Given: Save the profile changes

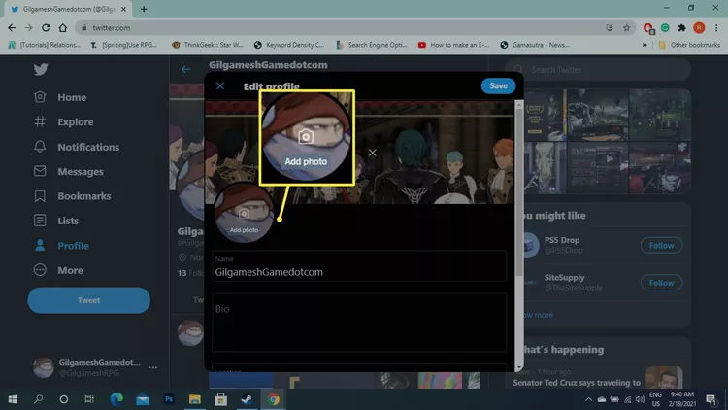Looking at the screenshot, I should tap(498, 86).
